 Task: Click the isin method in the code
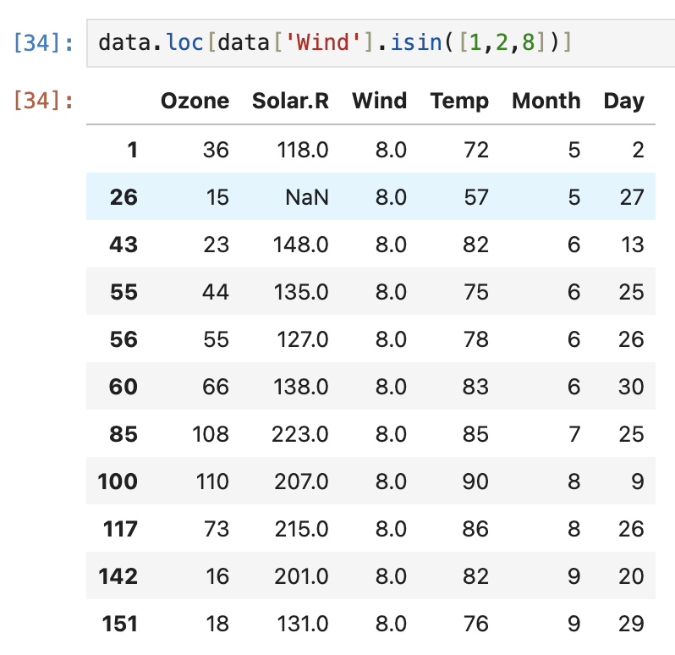[x=416, y=42]
